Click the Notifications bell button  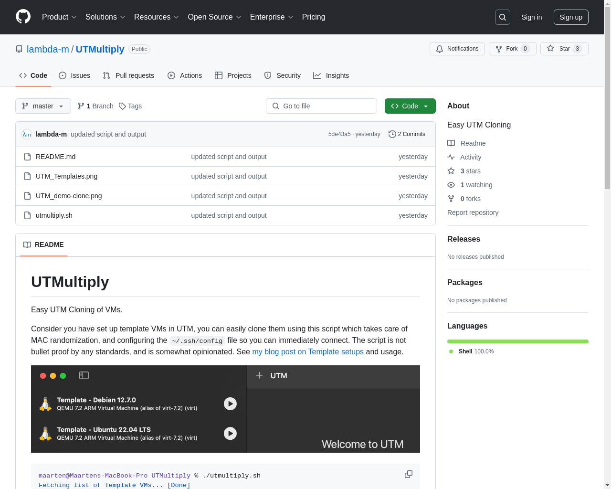pos(457,49)
